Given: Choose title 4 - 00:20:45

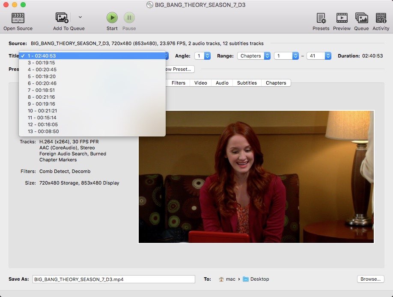Looking at the screenshot, I should (92, 70).
